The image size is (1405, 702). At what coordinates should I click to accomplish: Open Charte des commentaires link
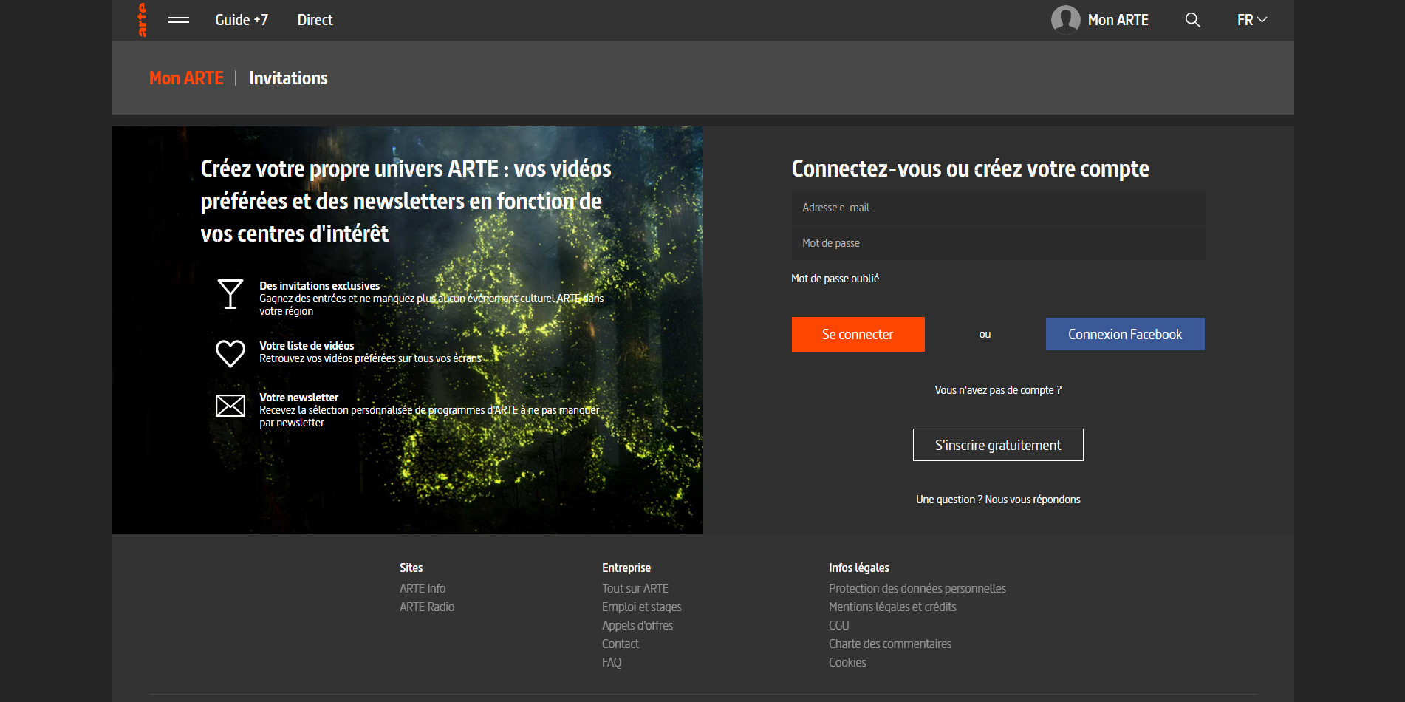click(x=890, y=644)
